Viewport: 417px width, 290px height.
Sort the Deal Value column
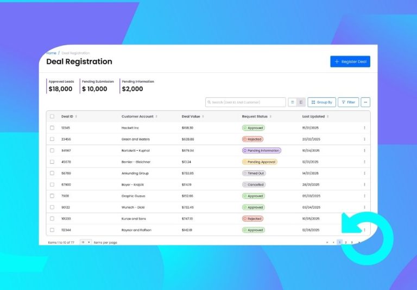[x=203, y=116]
